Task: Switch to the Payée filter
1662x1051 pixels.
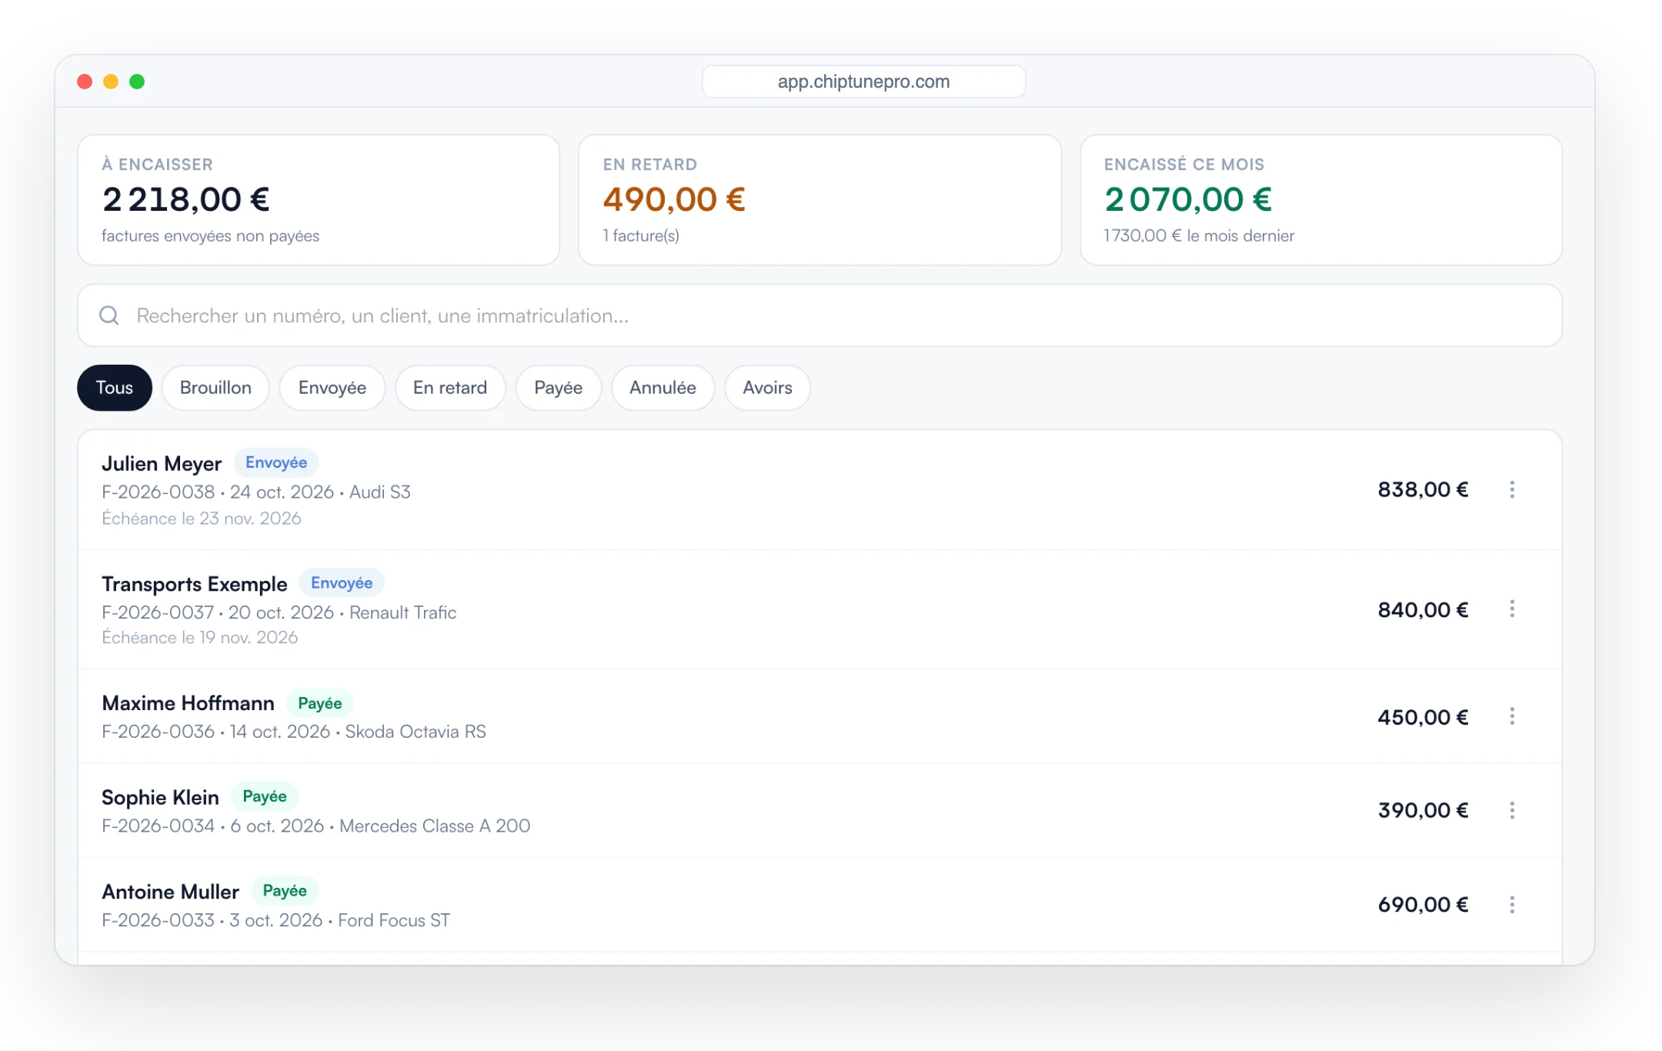Action: (x=559, y=388)
